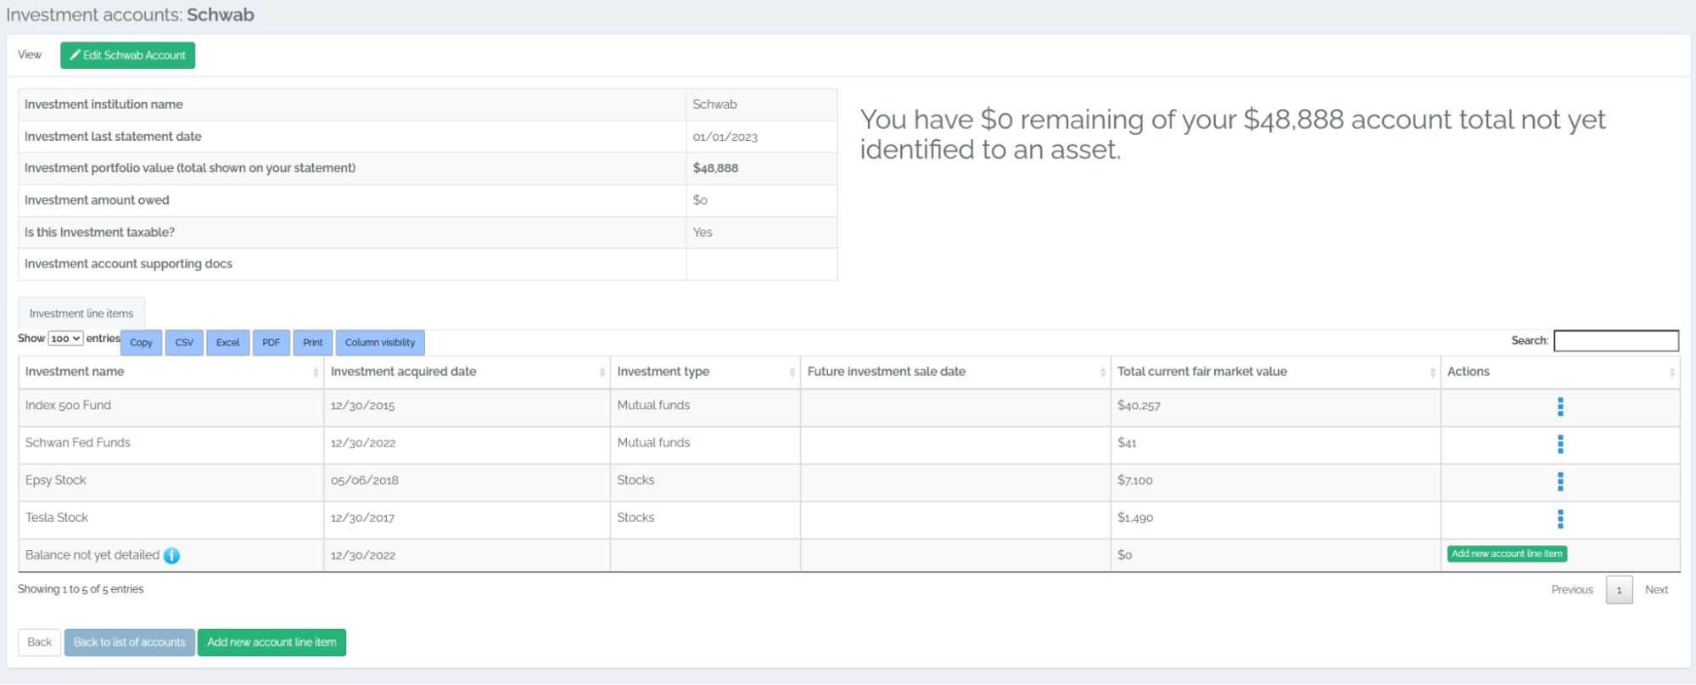Screen dimensions: 1696x685
Task: Click the Tesla Stock name cell
Action: [x=171, y=519]
